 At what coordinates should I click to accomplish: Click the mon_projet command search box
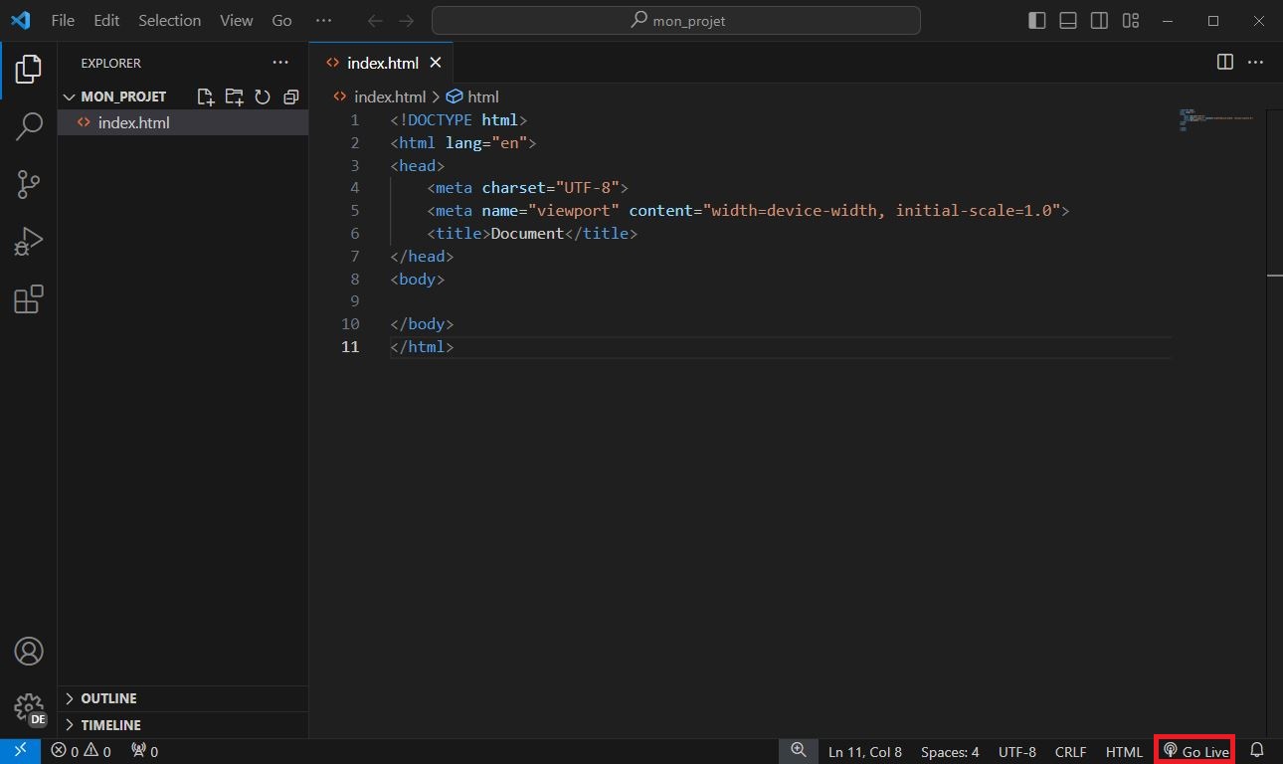(x=676, y=21)
